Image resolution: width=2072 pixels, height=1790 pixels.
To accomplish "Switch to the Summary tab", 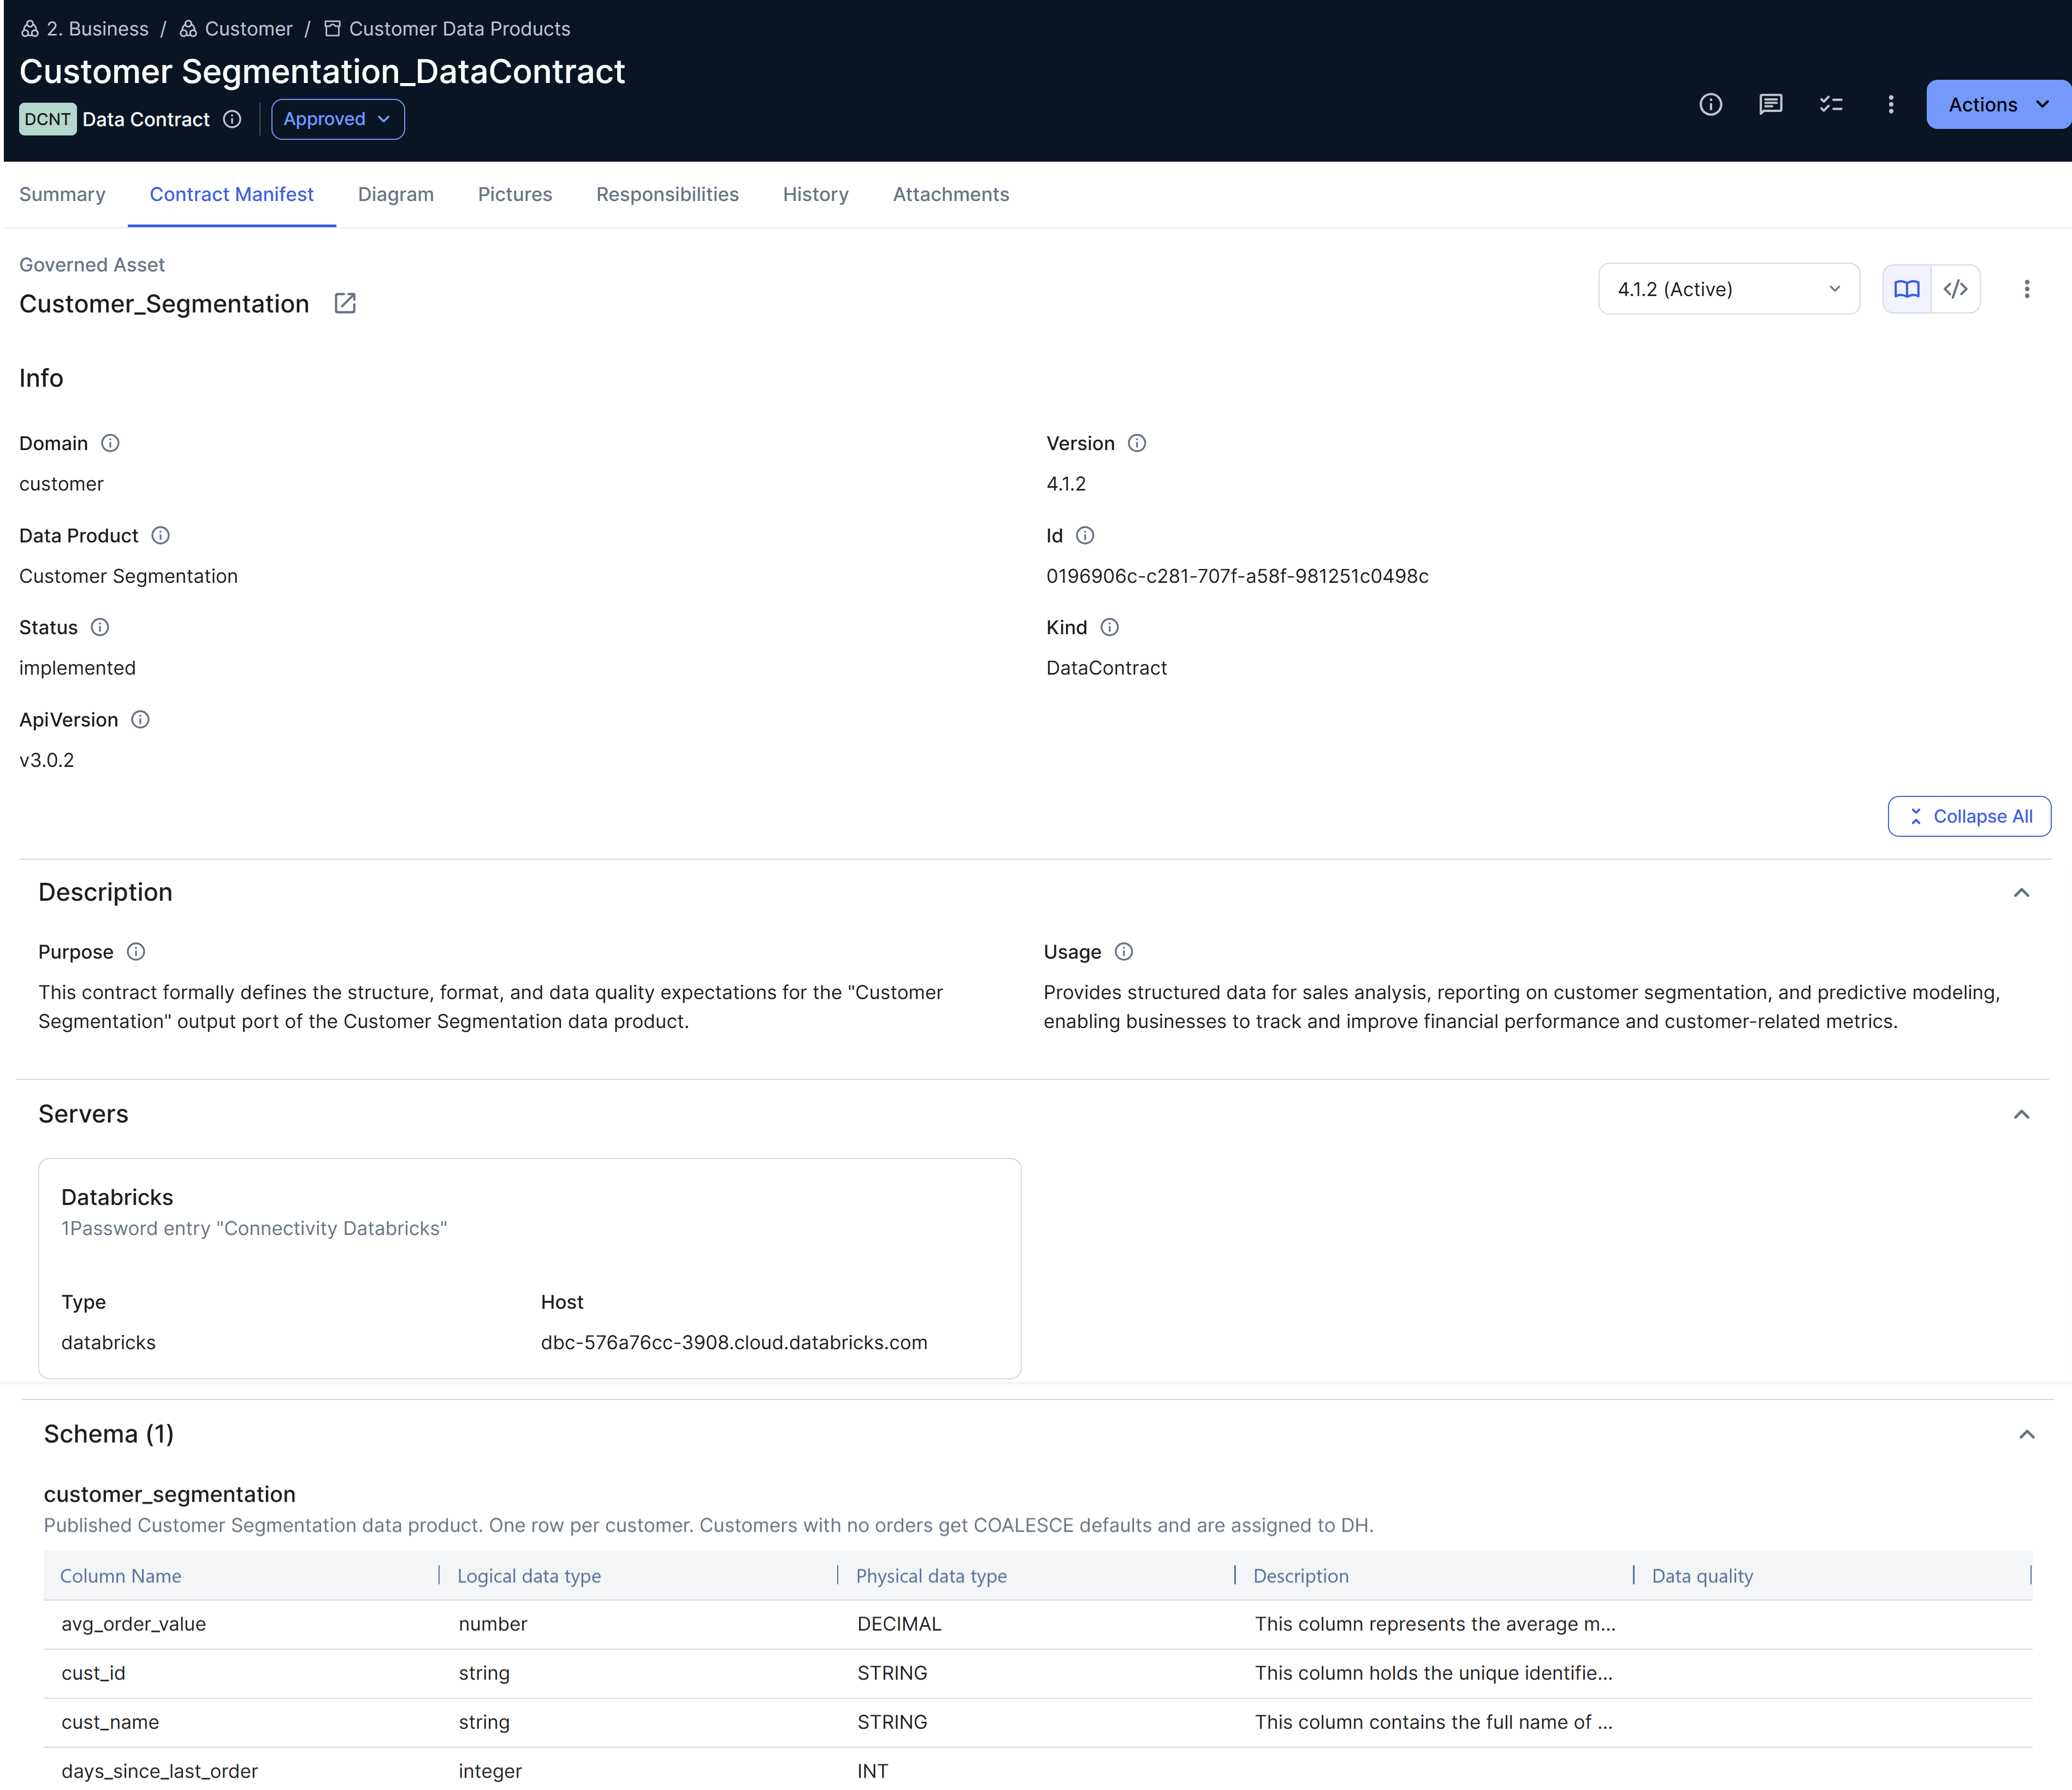I will coord(62,194).
